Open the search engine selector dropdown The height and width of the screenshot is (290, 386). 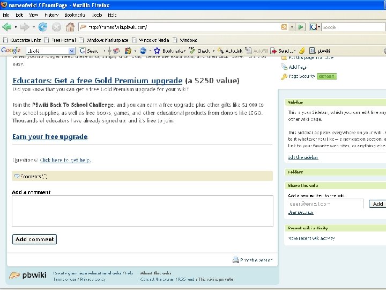point(319,27)
